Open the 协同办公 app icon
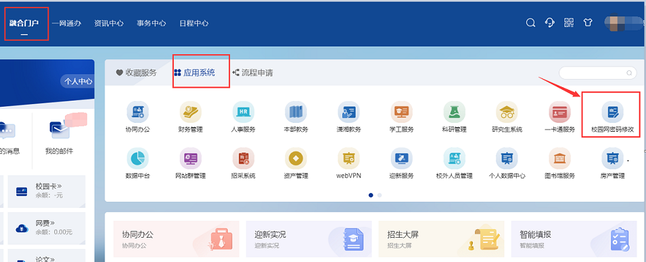 click(x=137, y=111)
